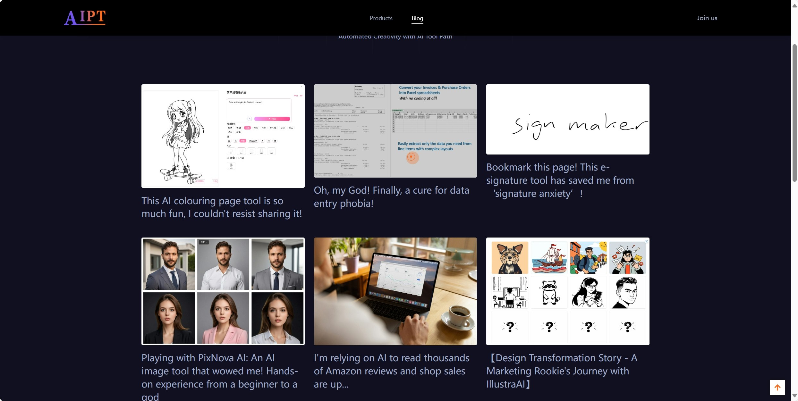This screenshot has height=401, width=798.
Task: Click the AIPT logo
Action: (x=85, y=18)
